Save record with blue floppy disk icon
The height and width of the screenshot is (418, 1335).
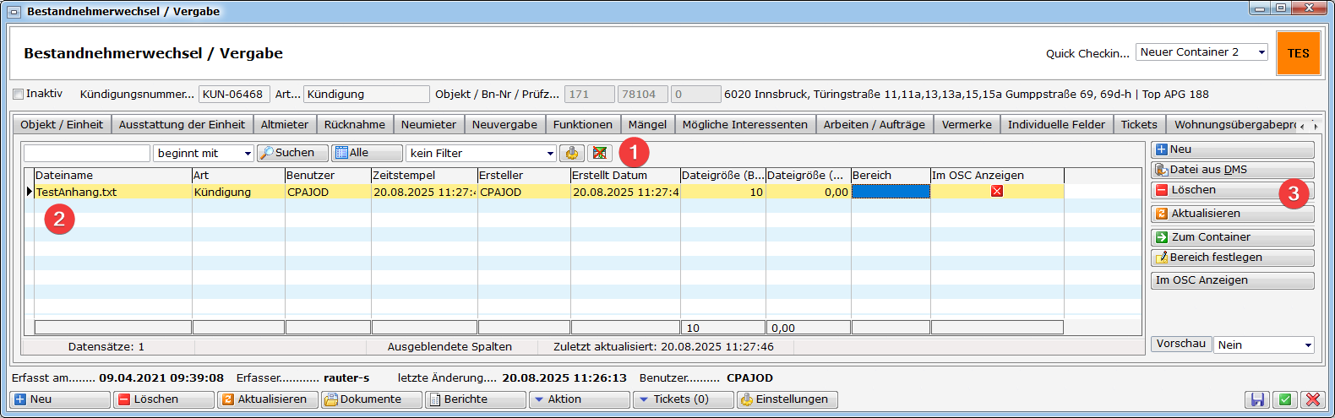[1257, 399]
